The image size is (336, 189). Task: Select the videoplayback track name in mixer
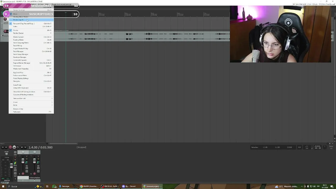coord(35,178)
